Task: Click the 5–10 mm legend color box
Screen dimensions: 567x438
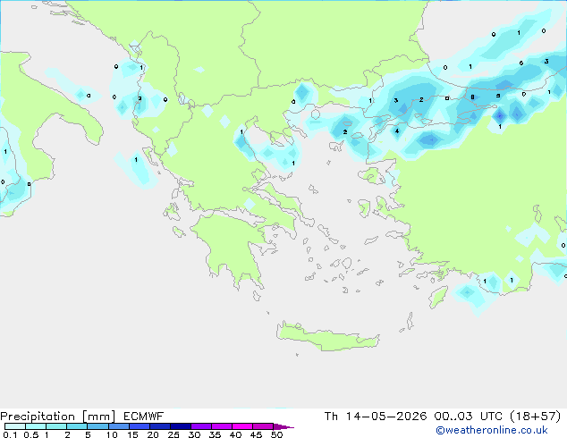Action: pos(97,426)
